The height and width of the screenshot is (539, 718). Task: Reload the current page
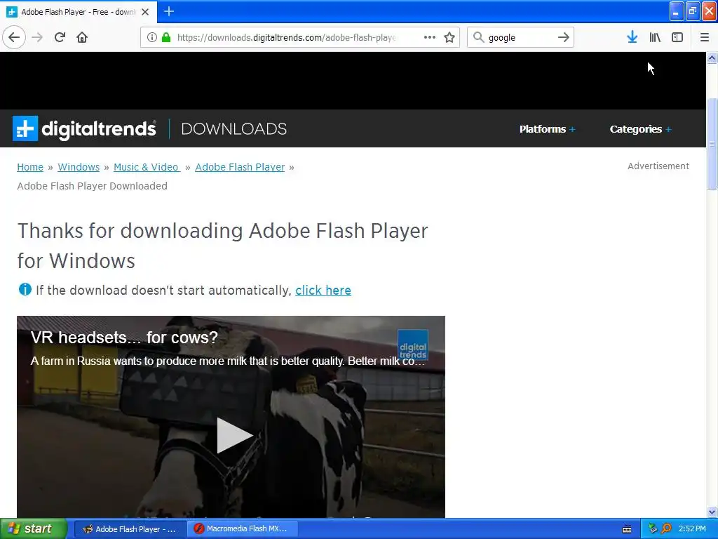(60, 37)
